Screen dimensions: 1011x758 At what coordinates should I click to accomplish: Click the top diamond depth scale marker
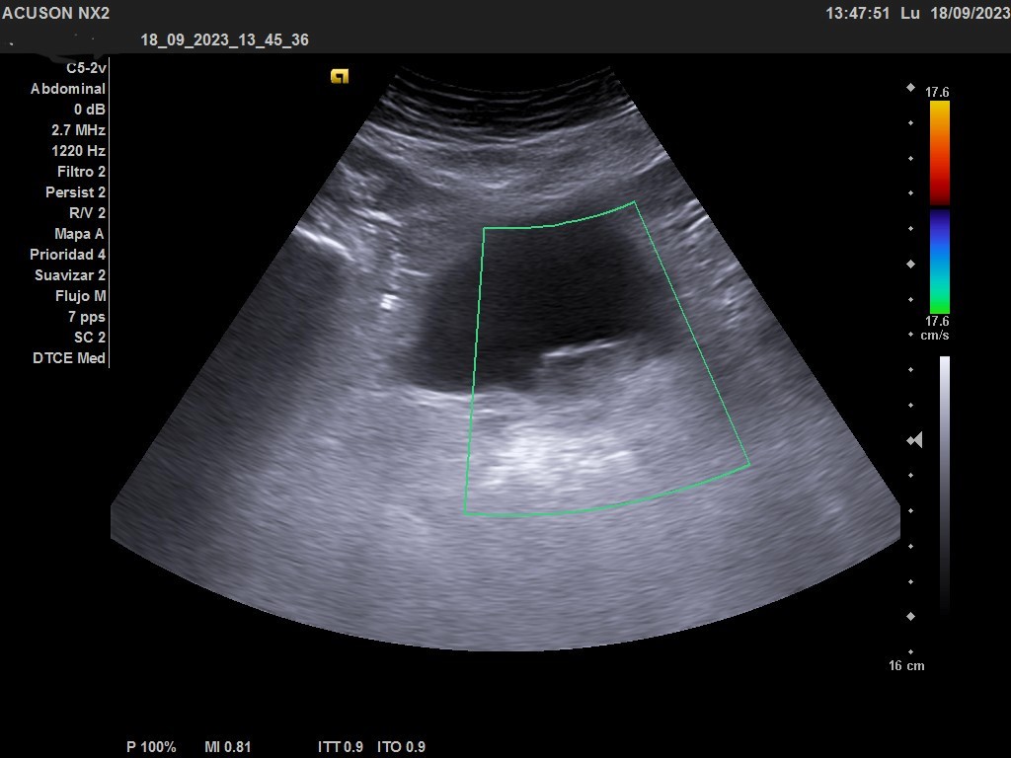click(910, 88)
